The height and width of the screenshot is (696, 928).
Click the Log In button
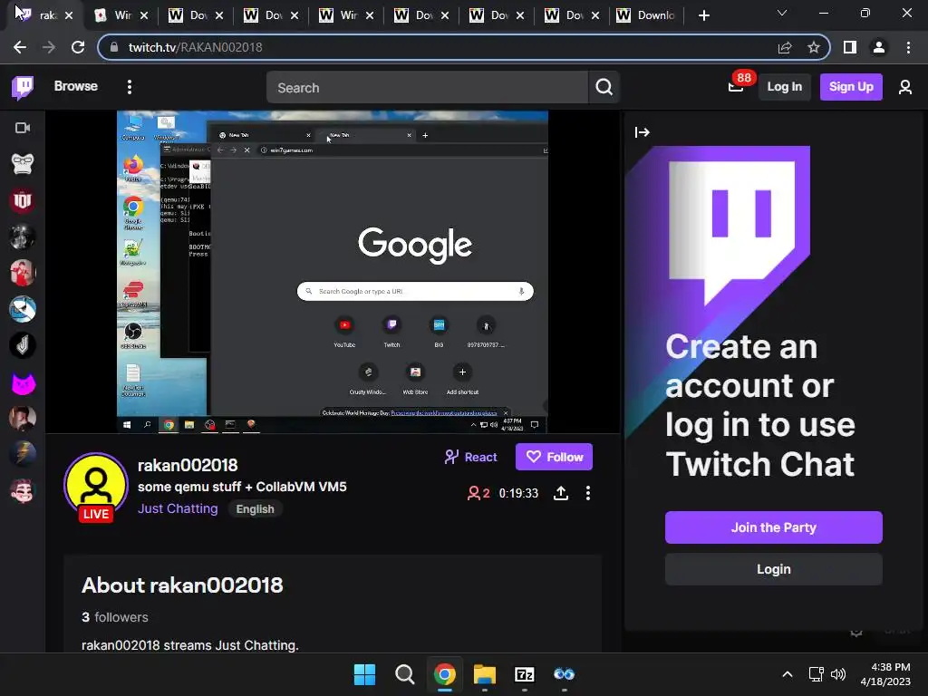point(784,87)
